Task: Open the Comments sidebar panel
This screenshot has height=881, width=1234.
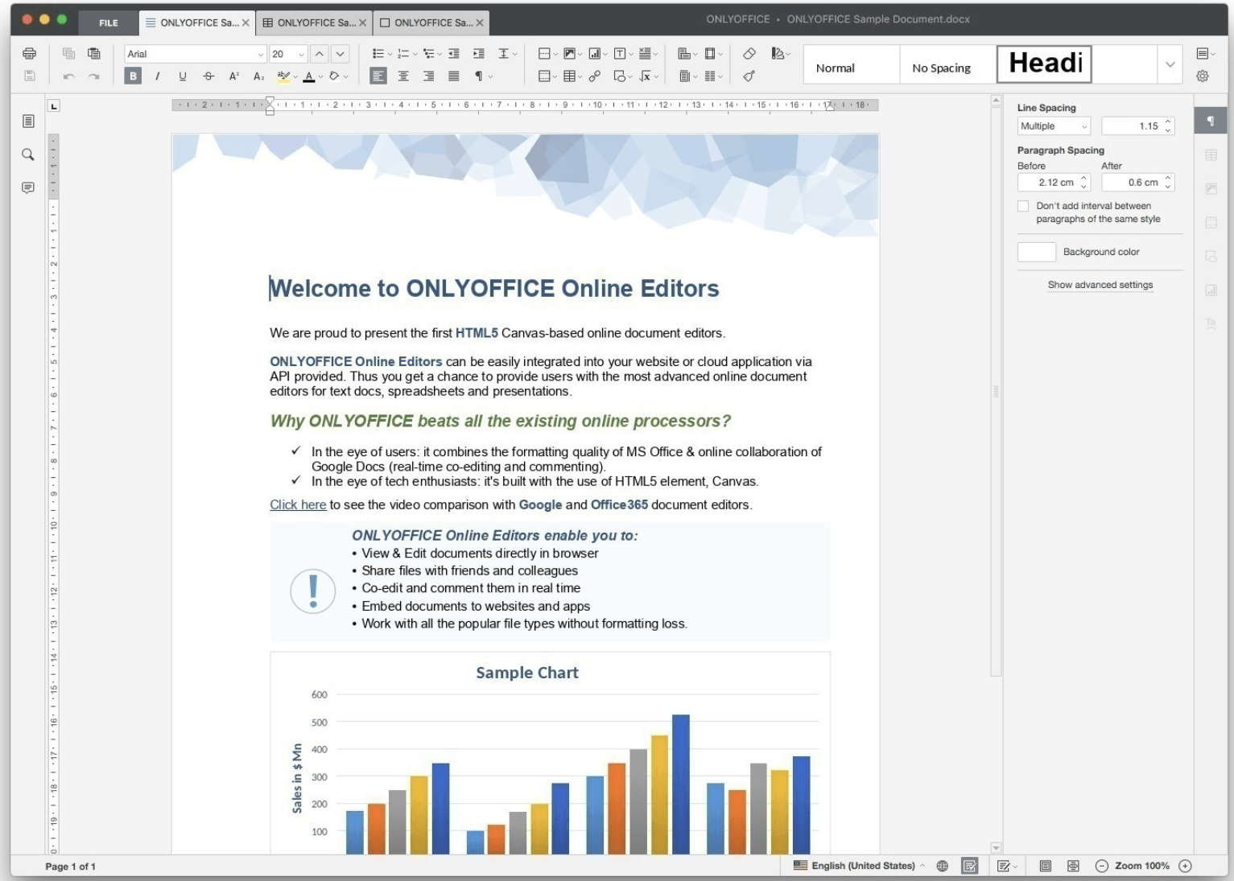Action: click(28, 187)
